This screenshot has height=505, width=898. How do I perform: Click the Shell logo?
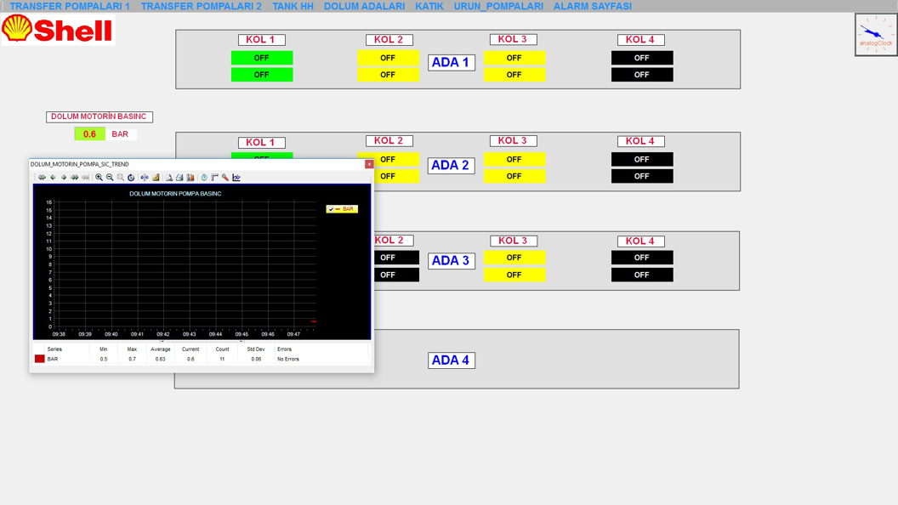click(58, 29)
